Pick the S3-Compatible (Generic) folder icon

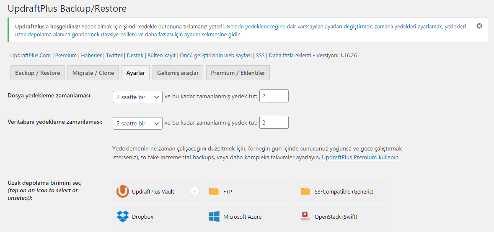[x=305, y=191]
